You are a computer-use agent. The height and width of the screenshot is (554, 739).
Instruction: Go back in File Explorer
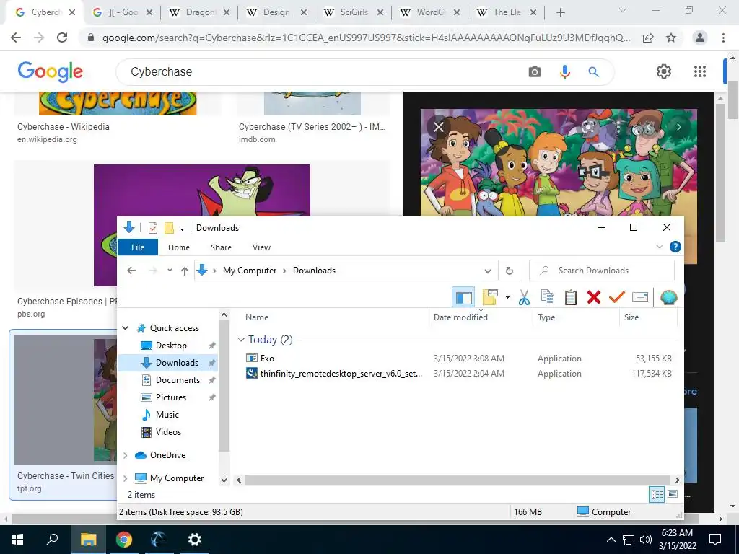point(131,271)
